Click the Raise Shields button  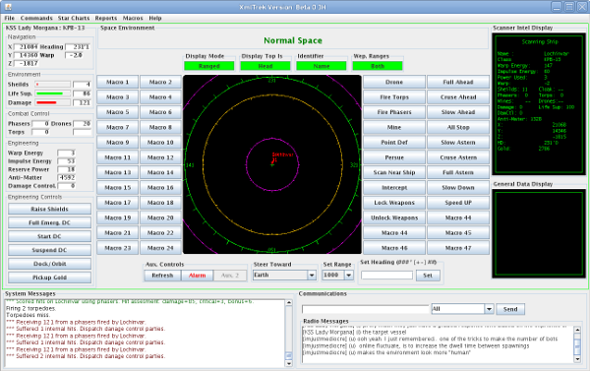[x=50, y=209]
